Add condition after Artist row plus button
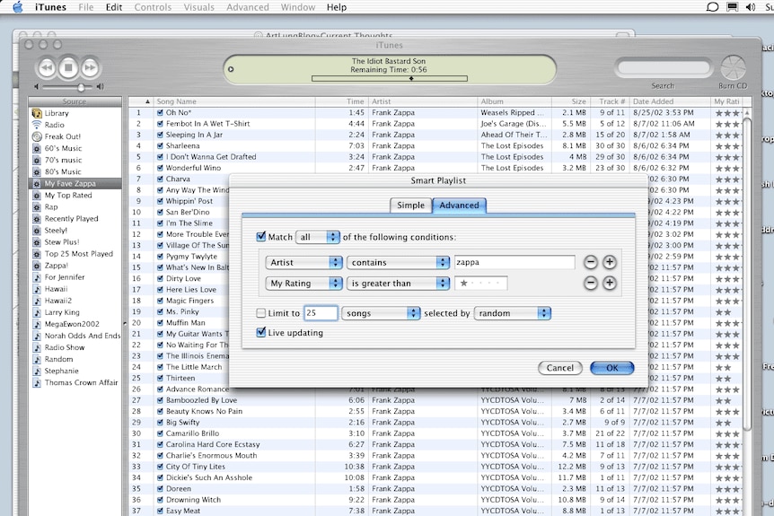Image resolution: width=774 pixels, height=516 pixels. point(610,262)
